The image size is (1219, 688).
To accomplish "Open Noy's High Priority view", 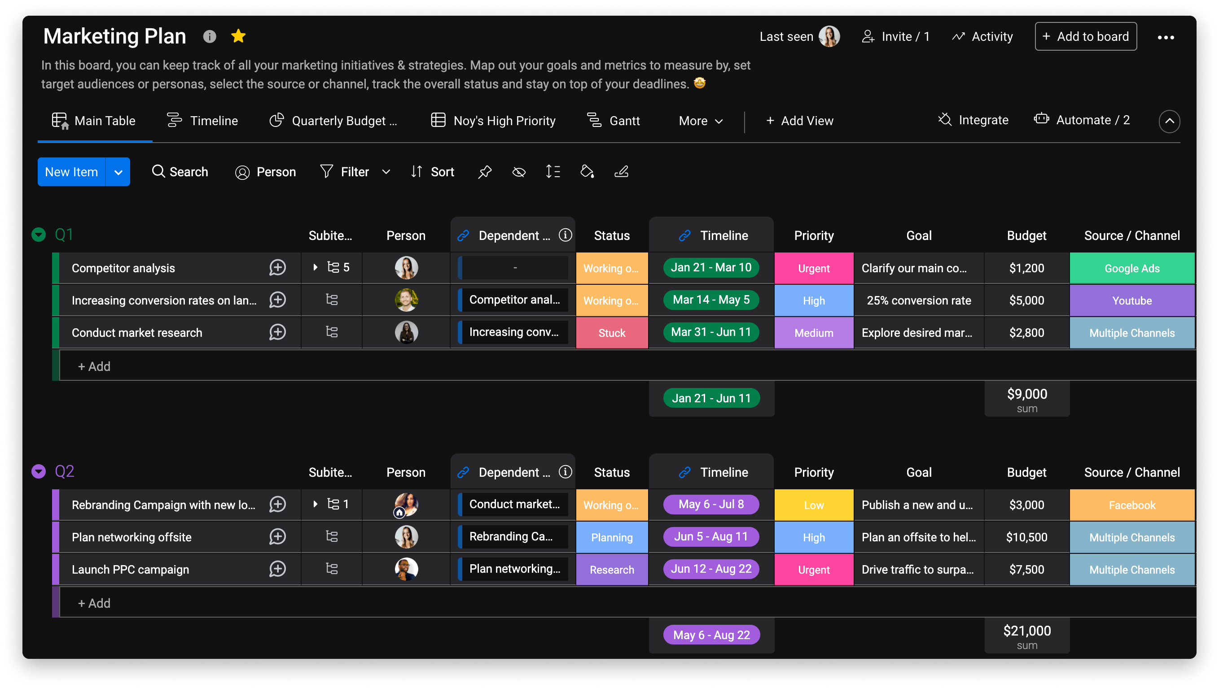I will [493, 121].
